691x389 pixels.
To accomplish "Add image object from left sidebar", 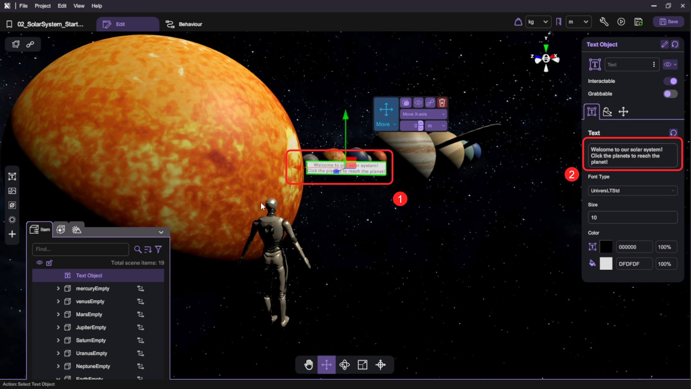I will (x=12, y=191).
